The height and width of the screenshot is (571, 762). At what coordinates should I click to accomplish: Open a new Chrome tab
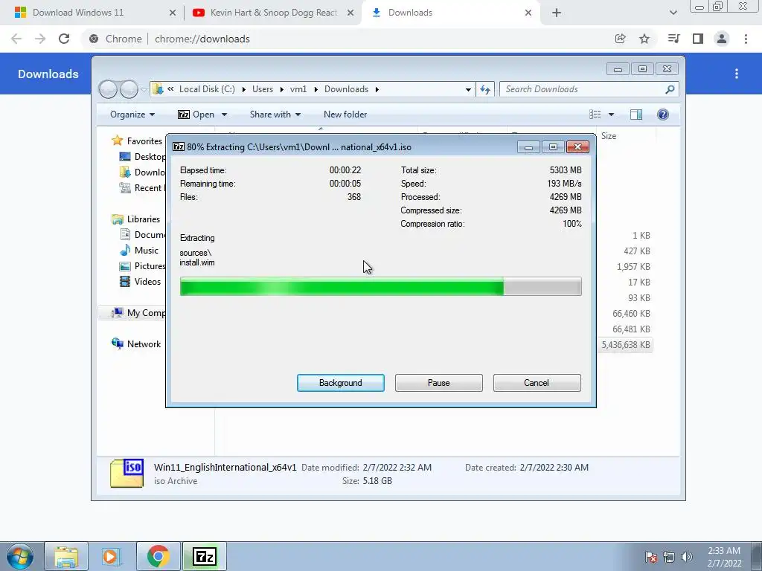click(x=557, y=13)
